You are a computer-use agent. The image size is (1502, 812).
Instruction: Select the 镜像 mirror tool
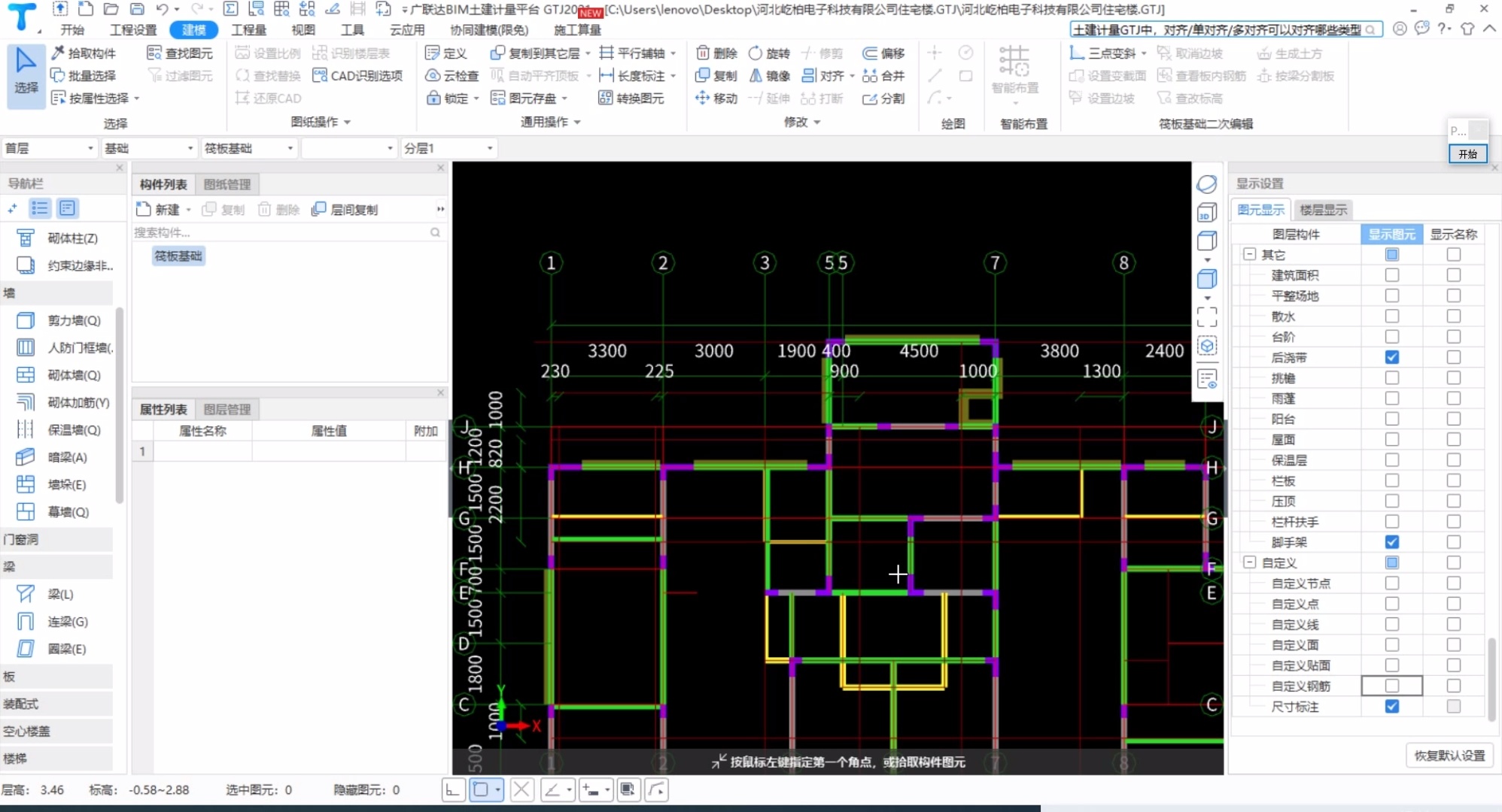[x=769, y=76]
